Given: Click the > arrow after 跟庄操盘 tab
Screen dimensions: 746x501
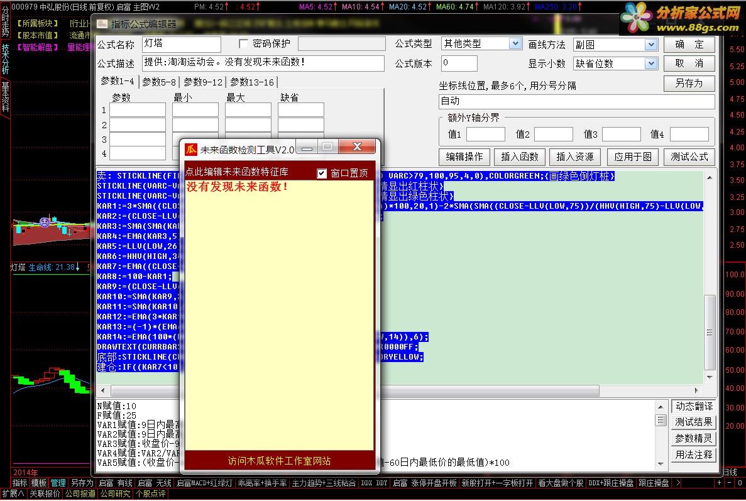Looking at the screenshot, I should [x=678, y=483].
